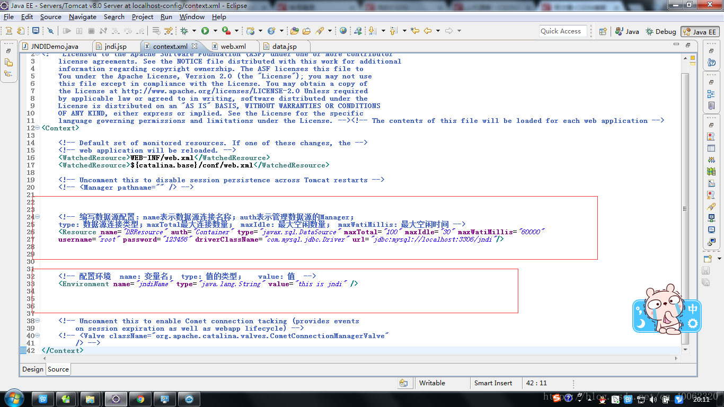Select the Java EE perspective button
724x407 pixels.
pyautogui.click(x=700, y=31)
